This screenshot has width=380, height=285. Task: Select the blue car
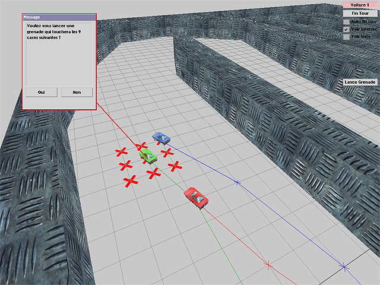[x=160, y=138]
